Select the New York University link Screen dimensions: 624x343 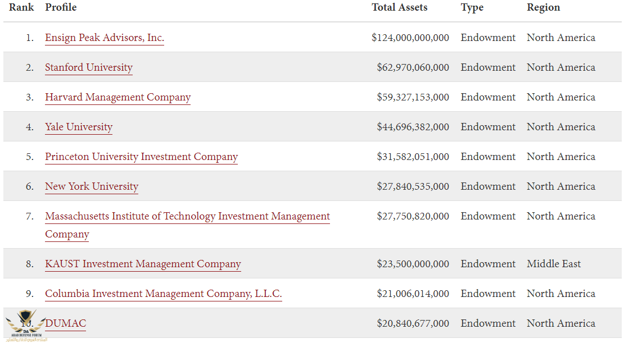pyautogui.click(x=92, y=186)
